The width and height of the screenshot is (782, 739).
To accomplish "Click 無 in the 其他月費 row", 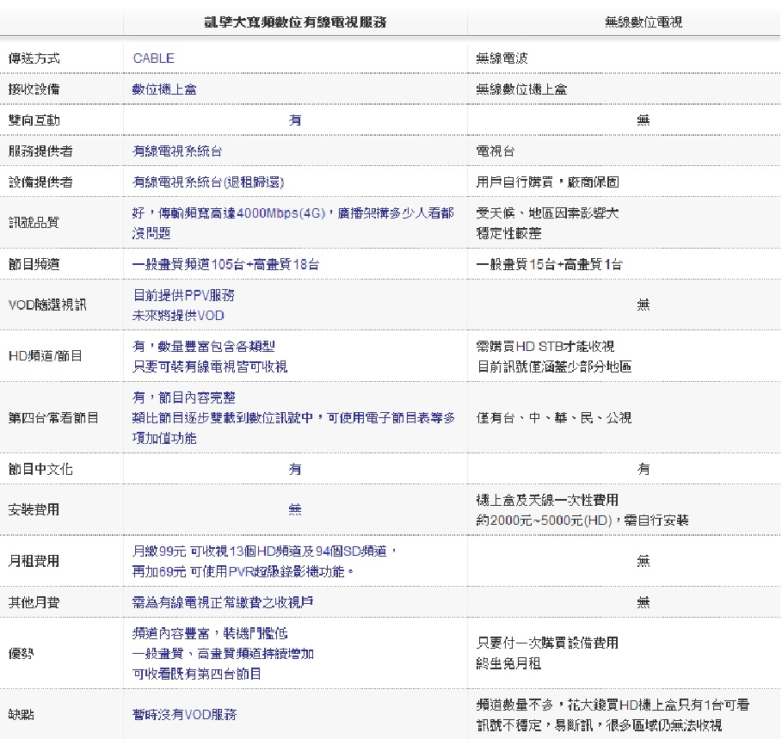I will (643, 602).
